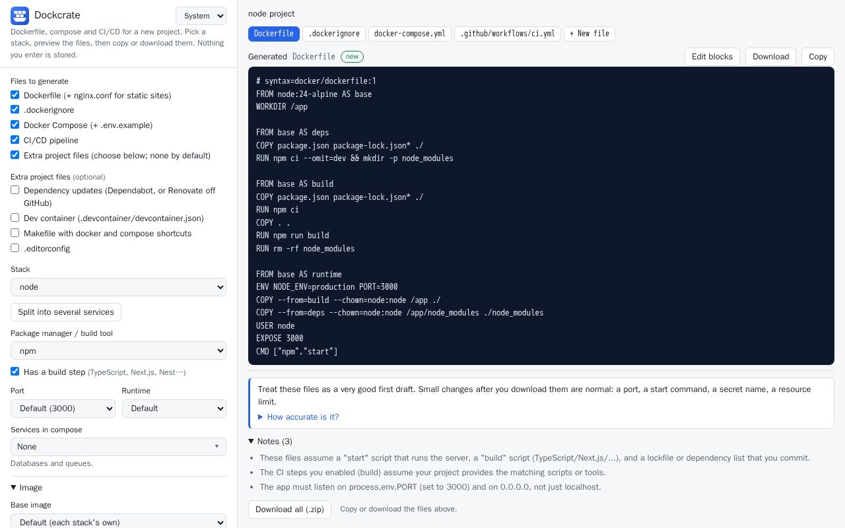Image resolution: width=845 pixels, height=528 pixels.
Task: Uncheck the .dockerignore file option
Action: [15, 110]
